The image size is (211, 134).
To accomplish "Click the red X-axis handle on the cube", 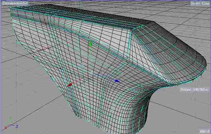I will pyautogui.click(x=70, y=85).
